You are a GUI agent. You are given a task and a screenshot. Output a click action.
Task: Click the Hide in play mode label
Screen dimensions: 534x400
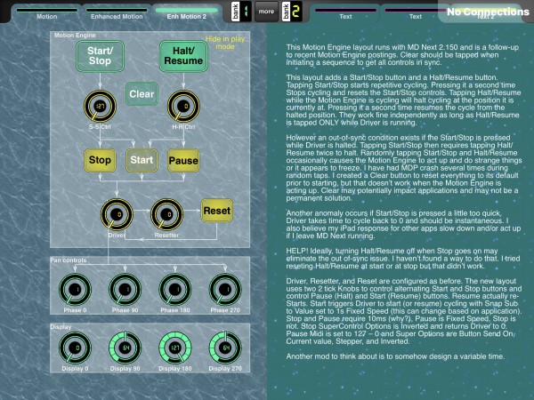[x=225, y=43]
